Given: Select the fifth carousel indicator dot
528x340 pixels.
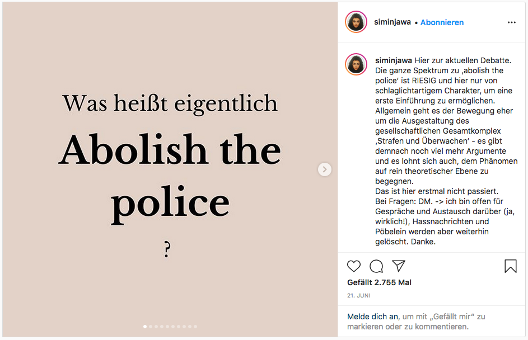Looking at the screenshot, I should (167, 326).
